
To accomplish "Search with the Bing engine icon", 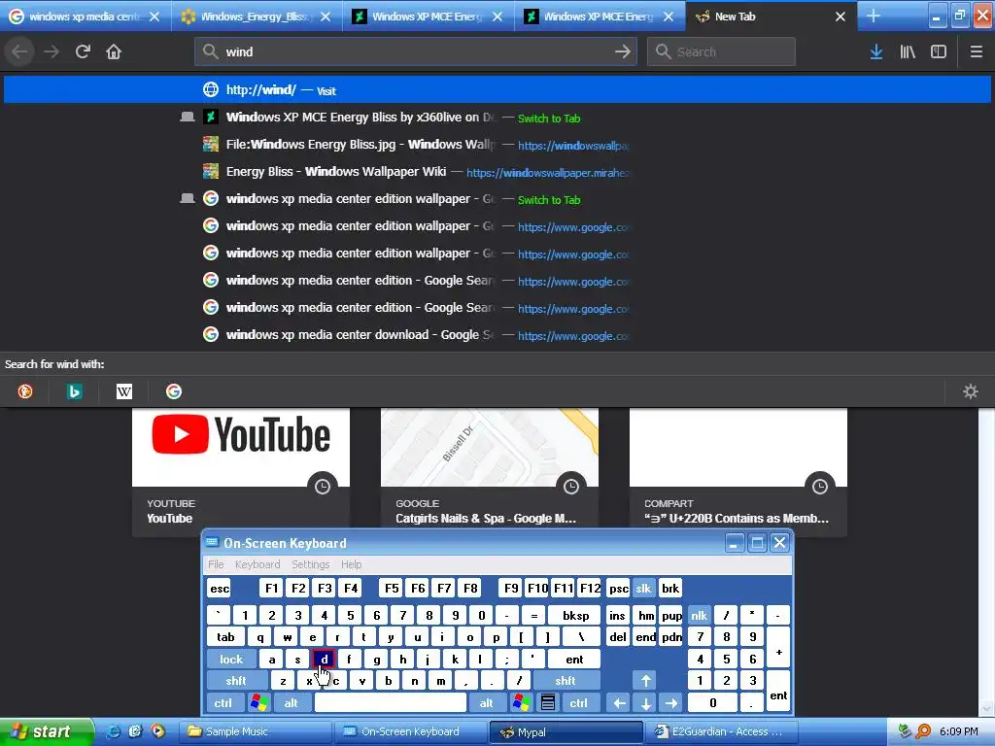I will (74, 391).
